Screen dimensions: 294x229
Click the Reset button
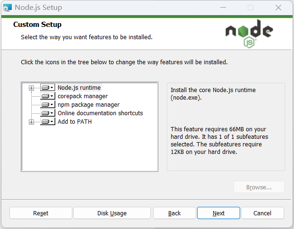(x=41, y=213)
